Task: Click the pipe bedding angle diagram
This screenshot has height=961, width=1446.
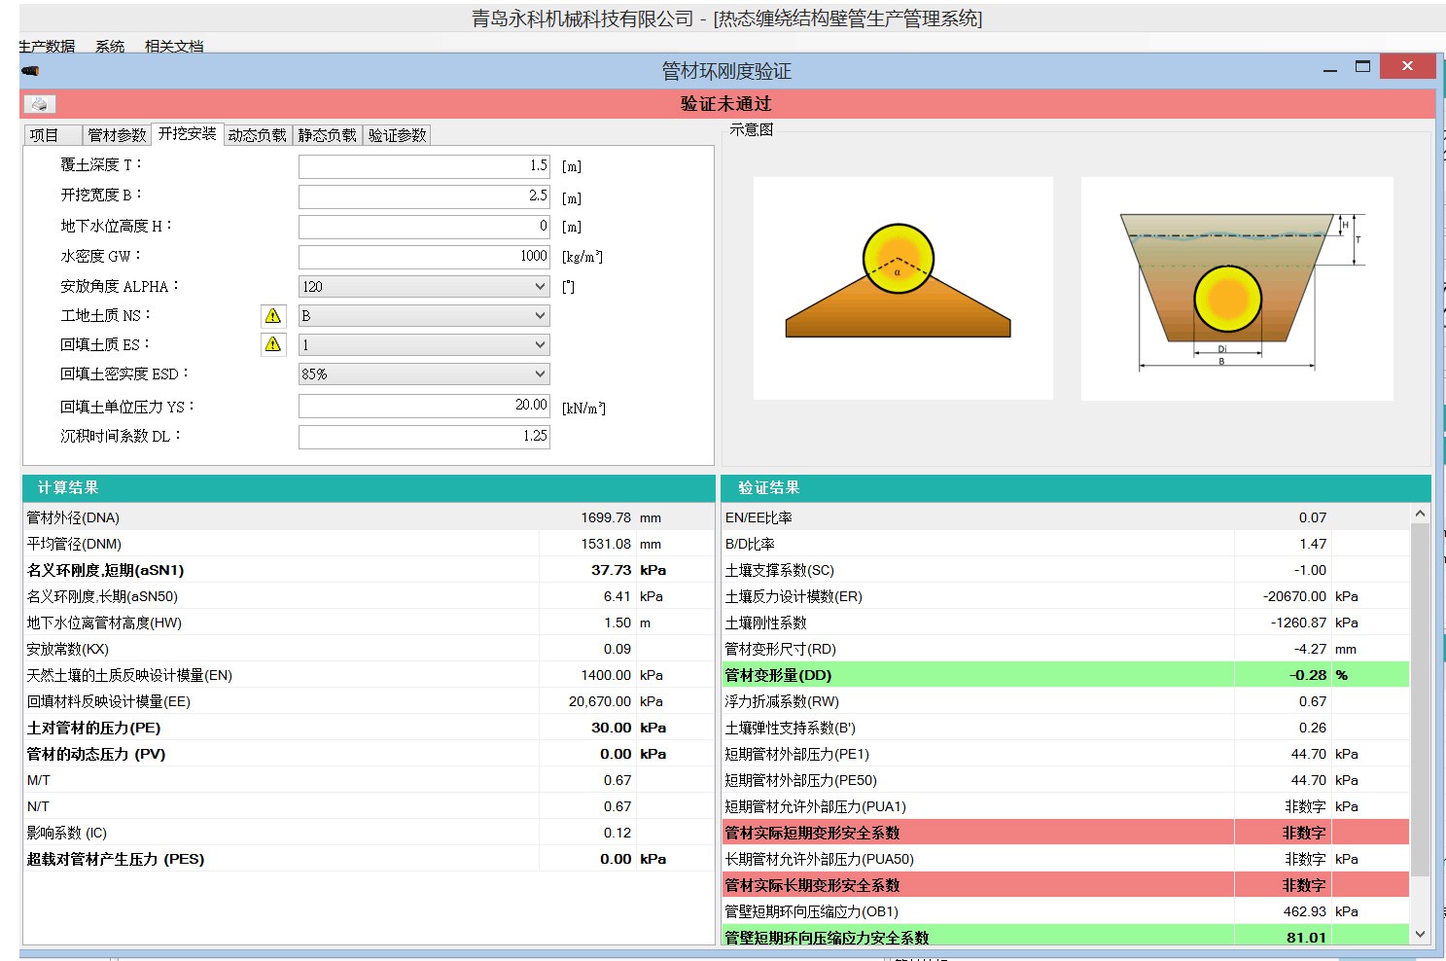Action: coord(902,288)
